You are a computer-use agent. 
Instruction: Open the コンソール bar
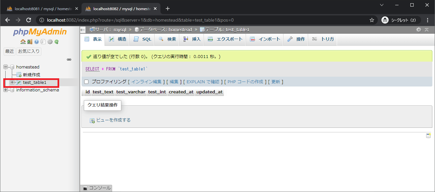click(96, 188)
